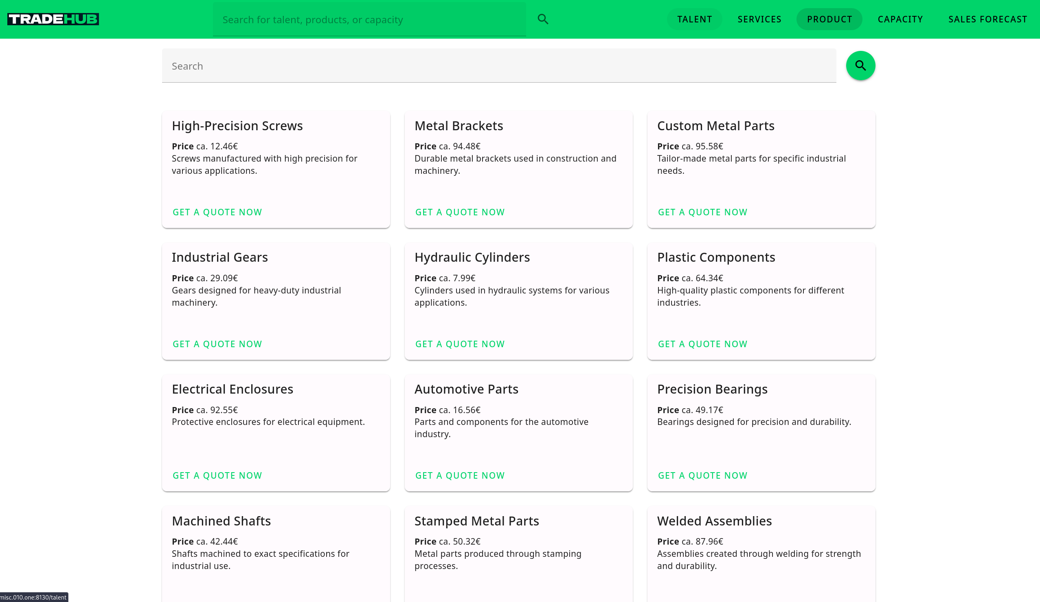Get a quote for High-Precision Screws
The width and height of the screenshot is (1040, 602).
click(x=217, y=212)
